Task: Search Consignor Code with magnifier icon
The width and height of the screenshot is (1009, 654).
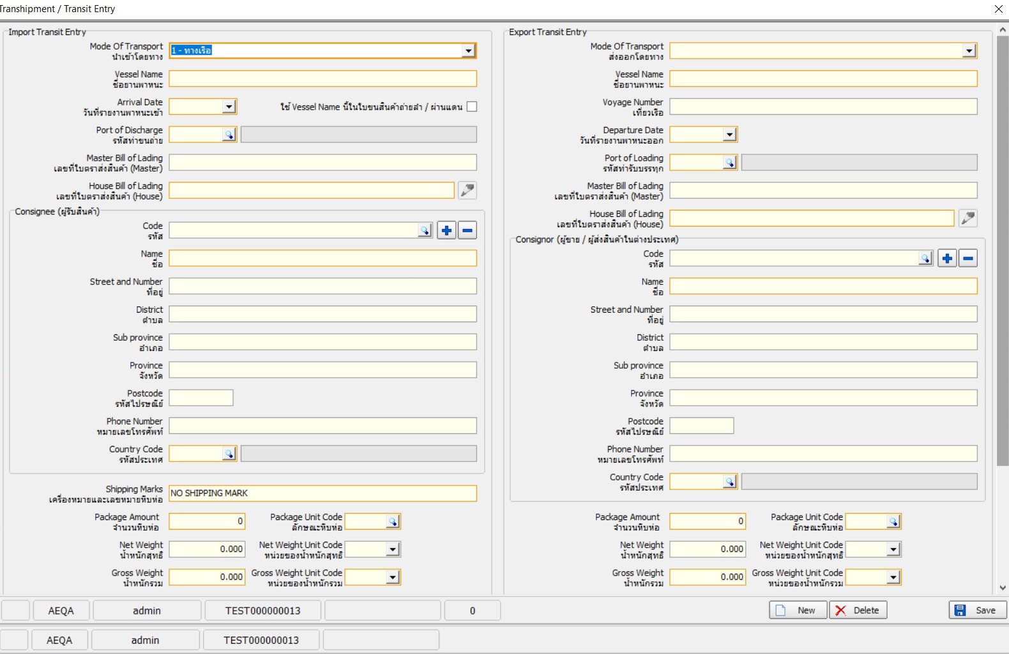Action: click(x=925, y=258)
